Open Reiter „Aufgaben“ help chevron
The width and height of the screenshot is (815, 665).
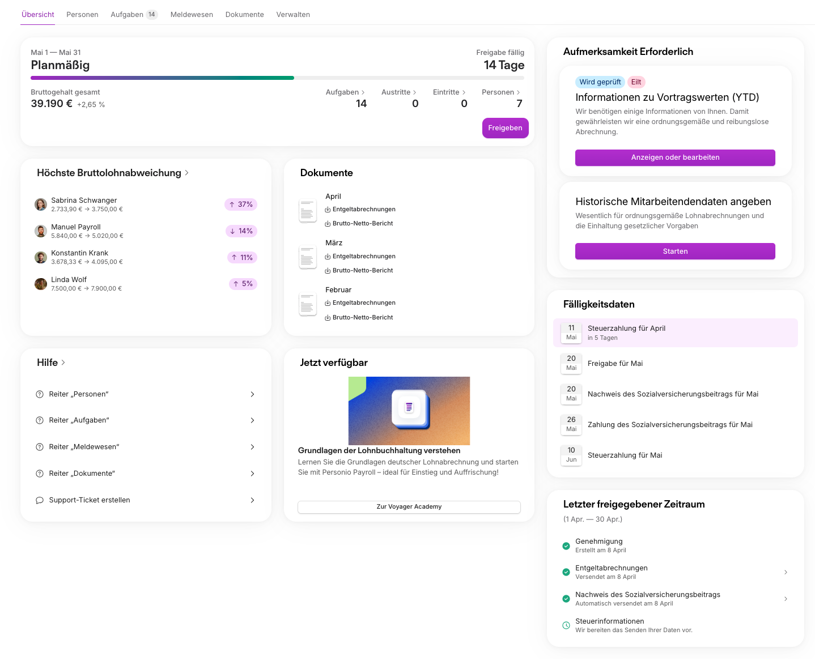point(253,420)
